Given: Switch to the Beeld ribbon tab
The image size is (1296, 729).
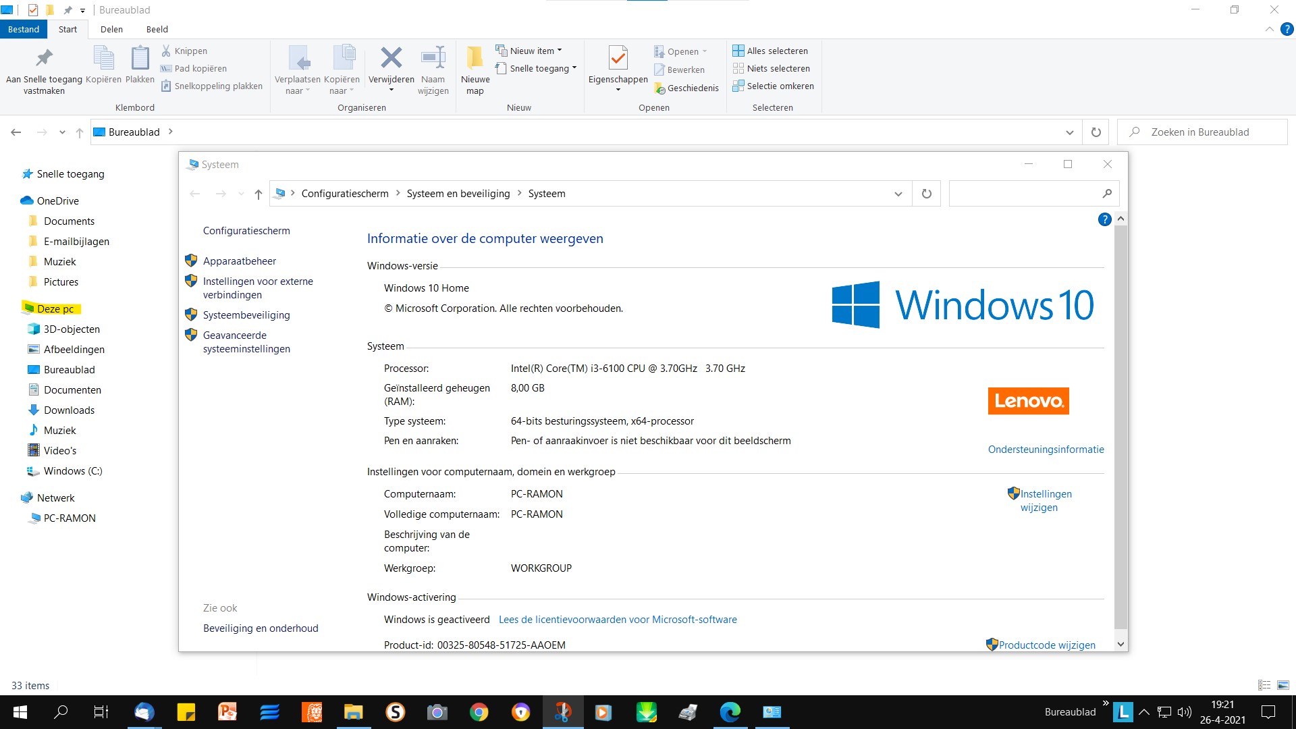Looking at the screenshot, I should coord(157,29).
